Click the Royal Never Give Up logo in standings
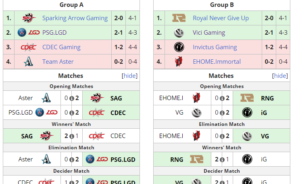This screenshot has height=184, width=296. pos(179,18)
